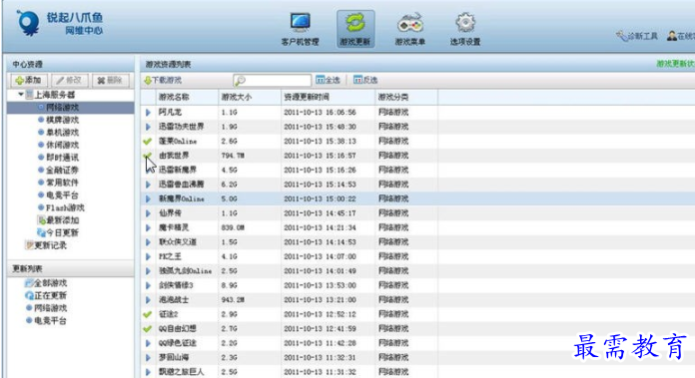695x378 pixels.
Task: Click the arrow icon beside 迅雷鲁血沸腾
Action: coord(148,185)
